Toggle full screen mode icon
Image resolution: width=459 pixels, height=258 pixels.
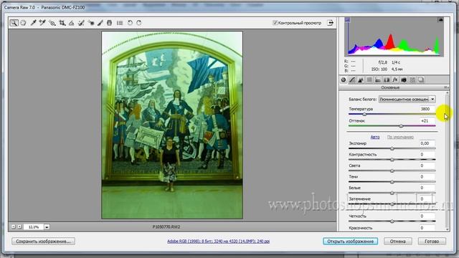pyautogui.click(x=331, y=23)
